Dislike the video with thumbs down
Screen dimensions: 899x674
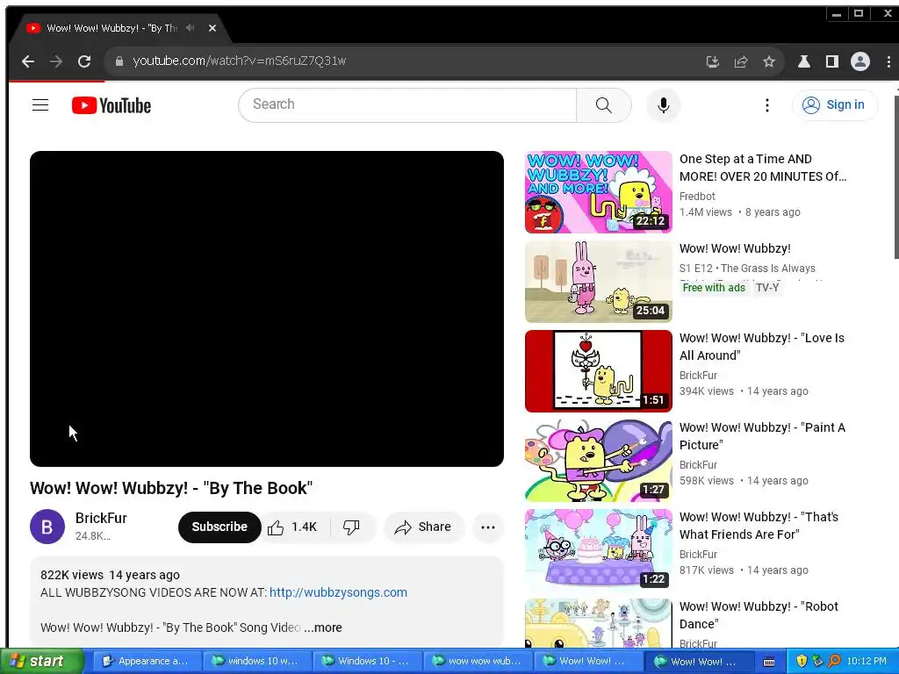pyautogui.click(x=351, y=527)
